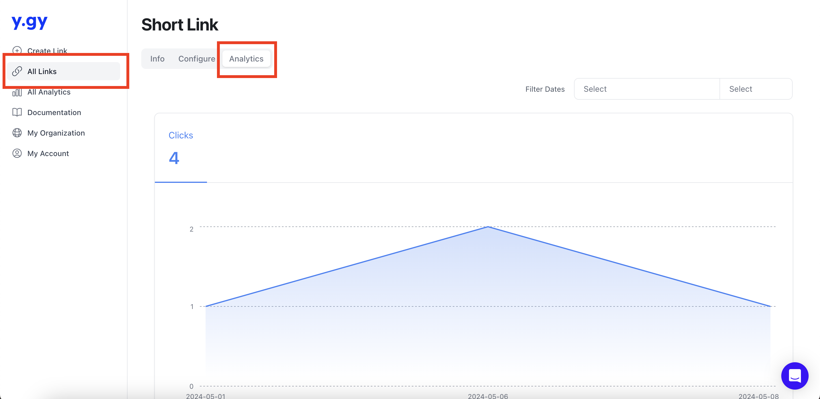Screen dimensions: 820x399
Task: Click the My Account person icon
Action: click(x=17, y=154)
